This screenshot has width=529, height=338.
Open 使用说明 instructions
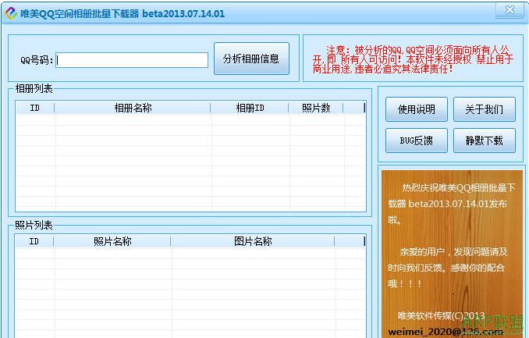(417, 109)
